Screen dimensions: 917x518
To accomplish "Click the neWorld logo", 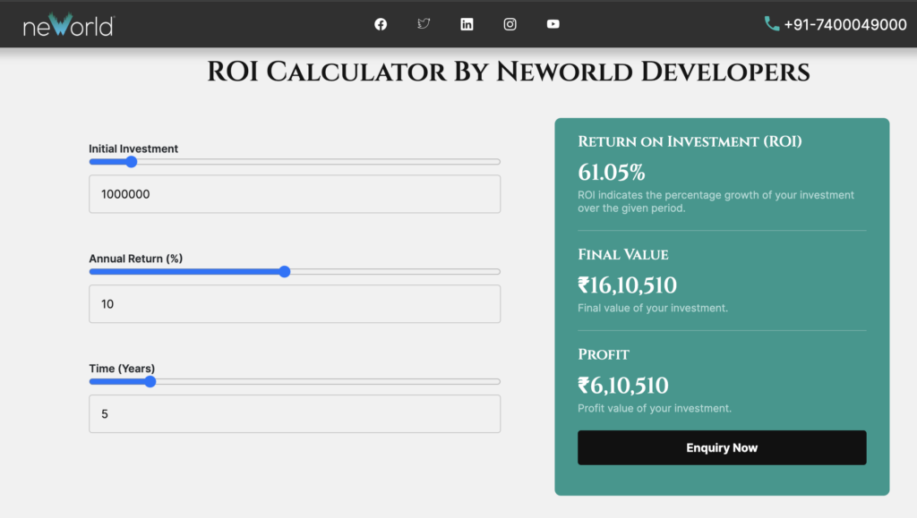I will [x=68, y=24].
